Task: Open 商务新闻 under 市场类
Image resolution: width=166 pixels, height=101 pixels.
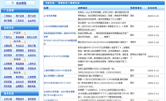Action: tap(8, 68)
